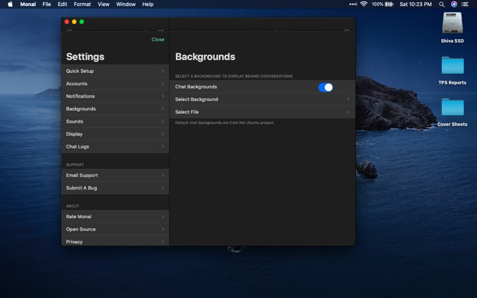
Task: Open Submit A Bug page
Action: (115, 188)
